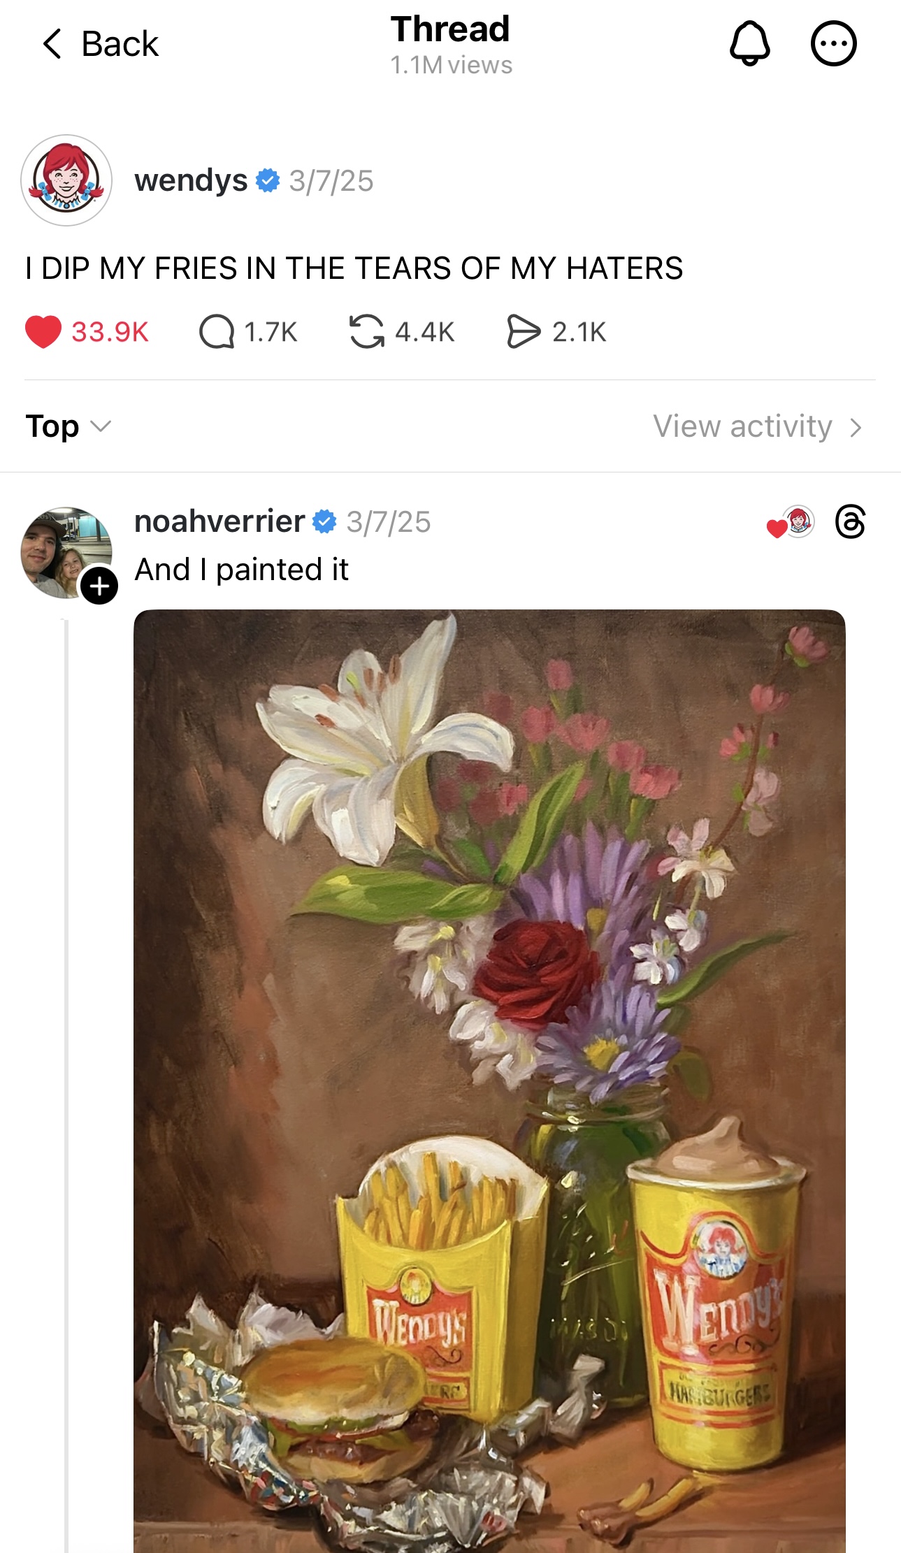Viewport: 901px width, 1553px height.
Task: Open View activity
Action: coord(742,426)
